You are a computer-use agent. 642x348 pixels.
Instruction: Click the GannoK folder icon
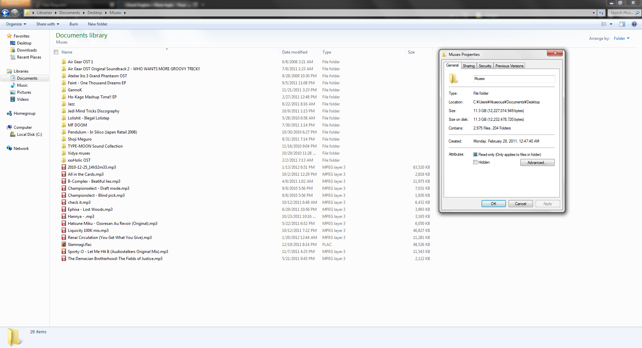(x=64, y=90)
